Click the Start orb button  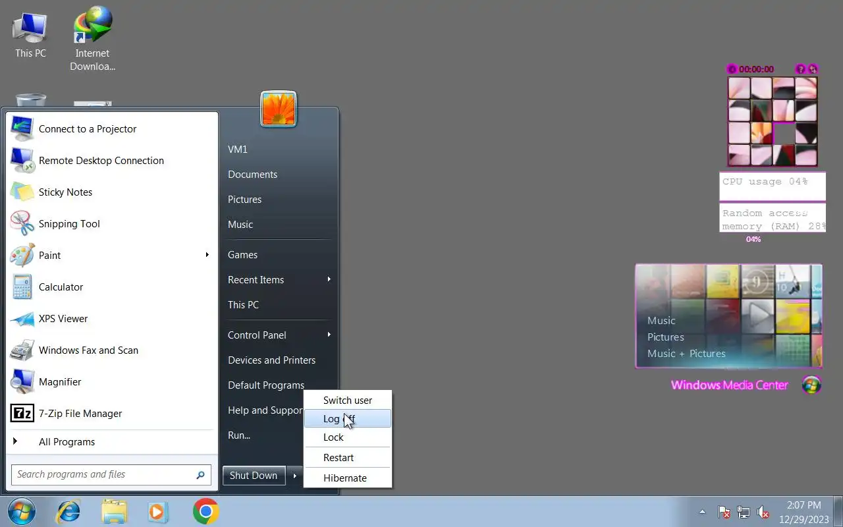coord(21,511)
